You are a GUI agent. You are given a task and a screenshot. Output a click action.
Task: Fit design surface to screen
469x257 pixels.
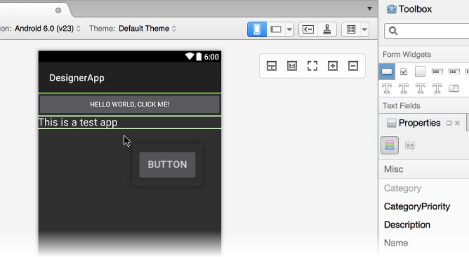(312, 66)
